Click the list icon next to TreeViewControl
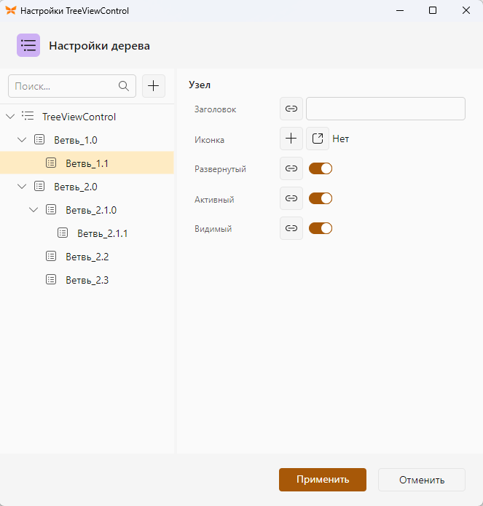Viewport: 483px width, 506px height. click(28, 116)
